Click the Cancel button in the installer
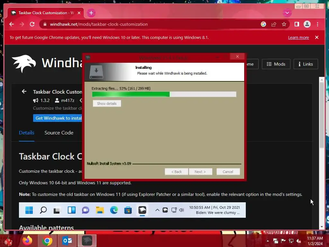Image resolution: width=329 pixels, height=247 pixels. point(228,172)
